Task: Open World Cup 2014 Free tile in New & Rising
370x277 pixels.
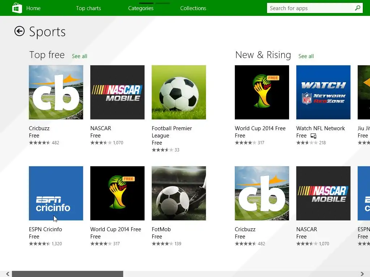Action: tap(262, 92)
